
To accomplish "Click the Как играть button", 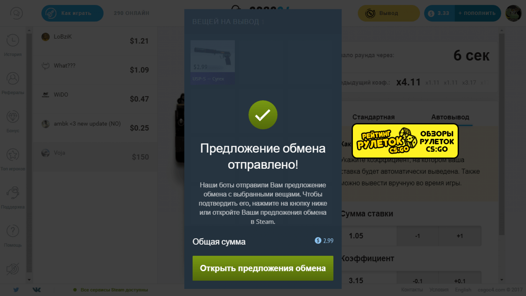I will tap(72, 13).
